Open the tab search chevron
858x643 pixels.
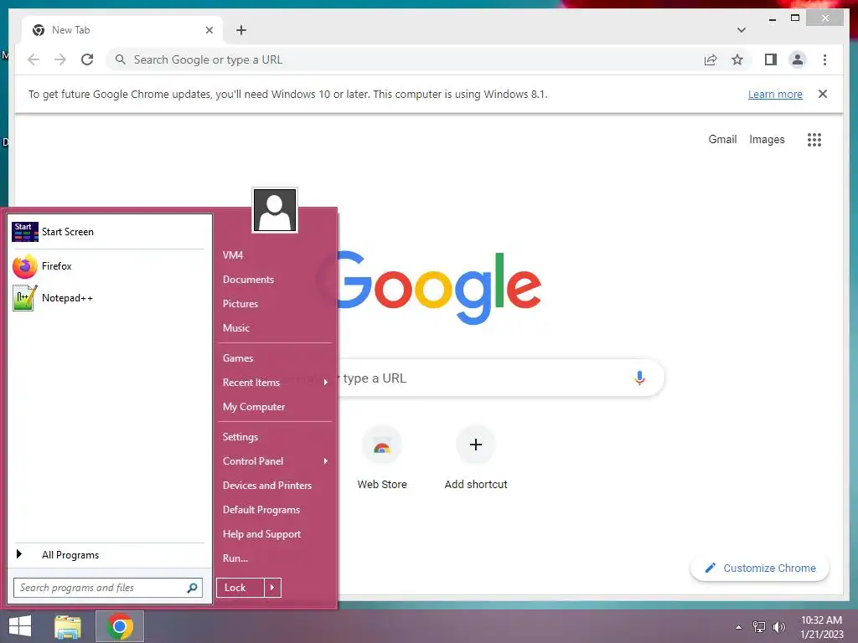coord(741,30)
